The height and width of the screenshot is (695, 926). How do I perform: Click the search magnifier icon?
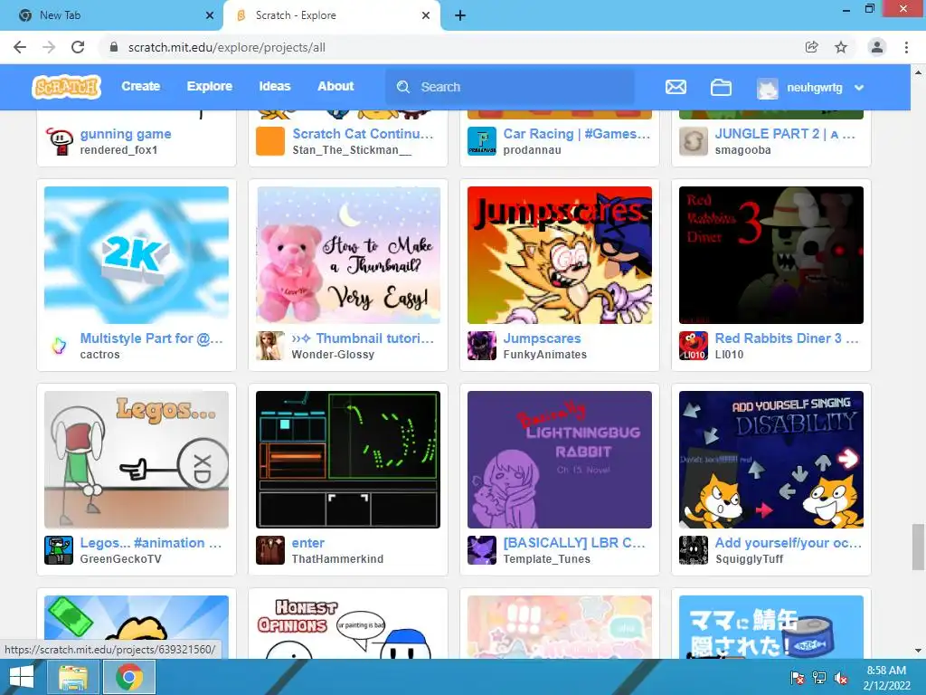pos(403,87)
